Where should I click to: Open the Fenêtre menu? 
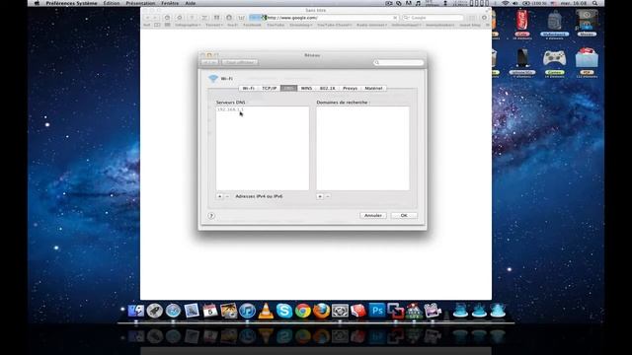tap(170, 3)
